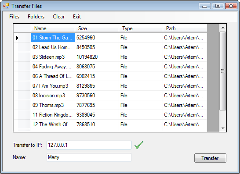Select the '04 Fading Away....' cell
The height and width of the screenshot is (174, 240).
(x=53, y=67)
